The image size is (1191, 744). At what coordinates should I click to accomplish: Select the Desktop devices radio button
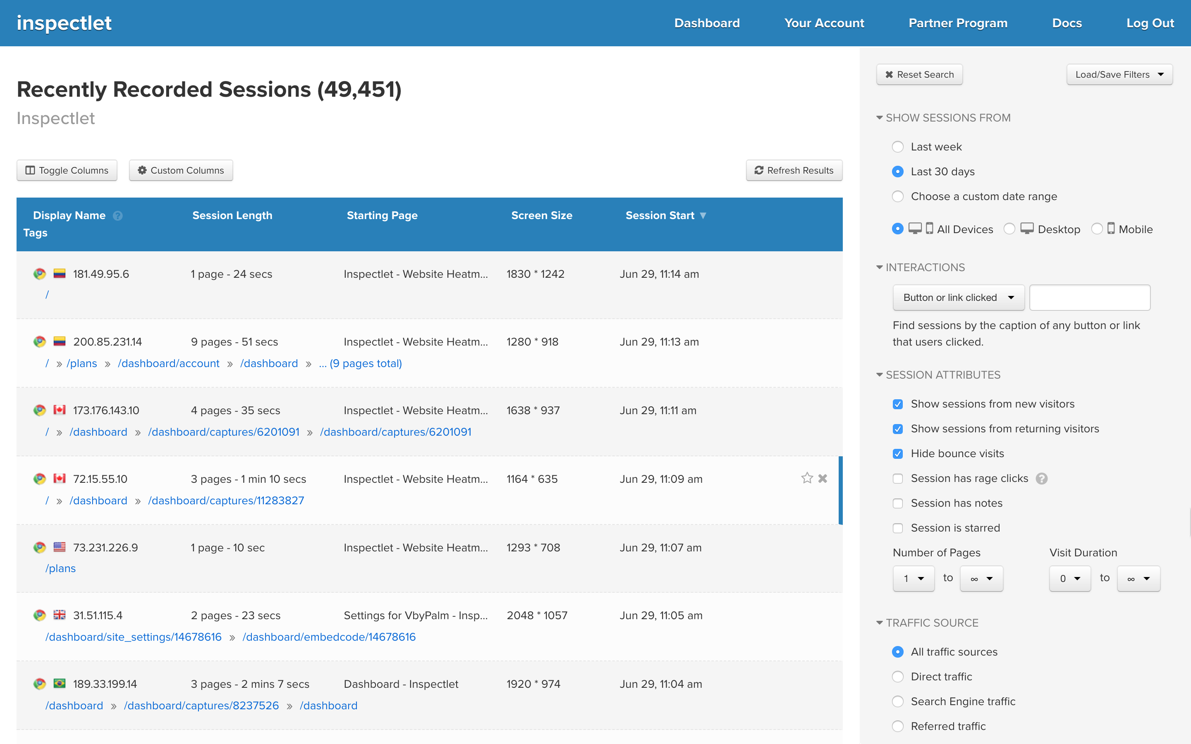tap(1009, 229)
